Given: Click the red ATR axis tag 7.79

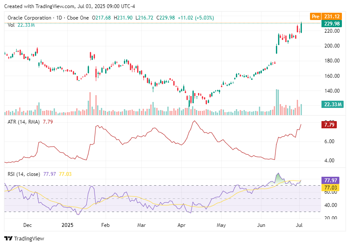Looking at the screenshot, I should pos(329,125).
